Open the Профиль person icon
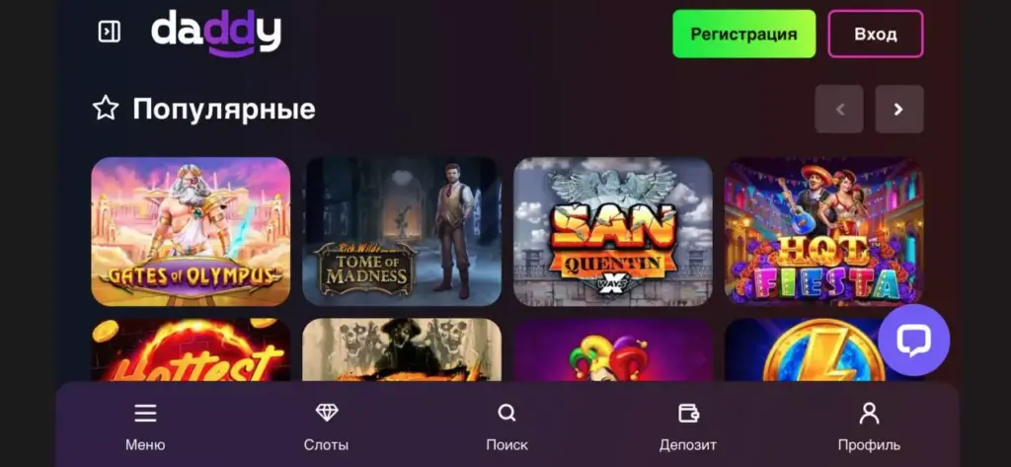 pyautogui.click(x=869, y=413)
